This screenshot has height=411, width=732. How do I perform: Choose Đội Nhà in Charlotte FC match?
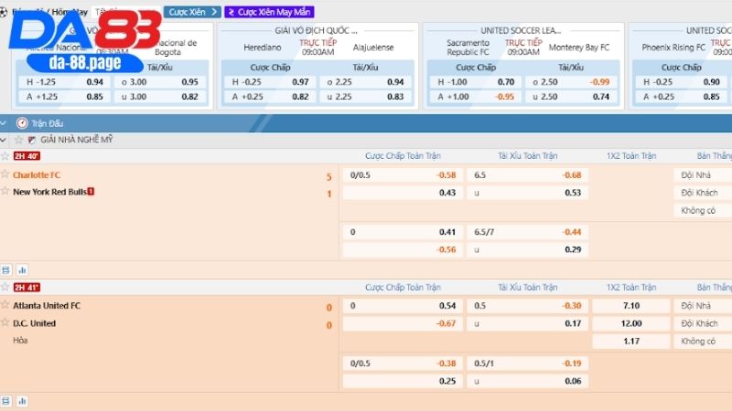pos(703,175)
